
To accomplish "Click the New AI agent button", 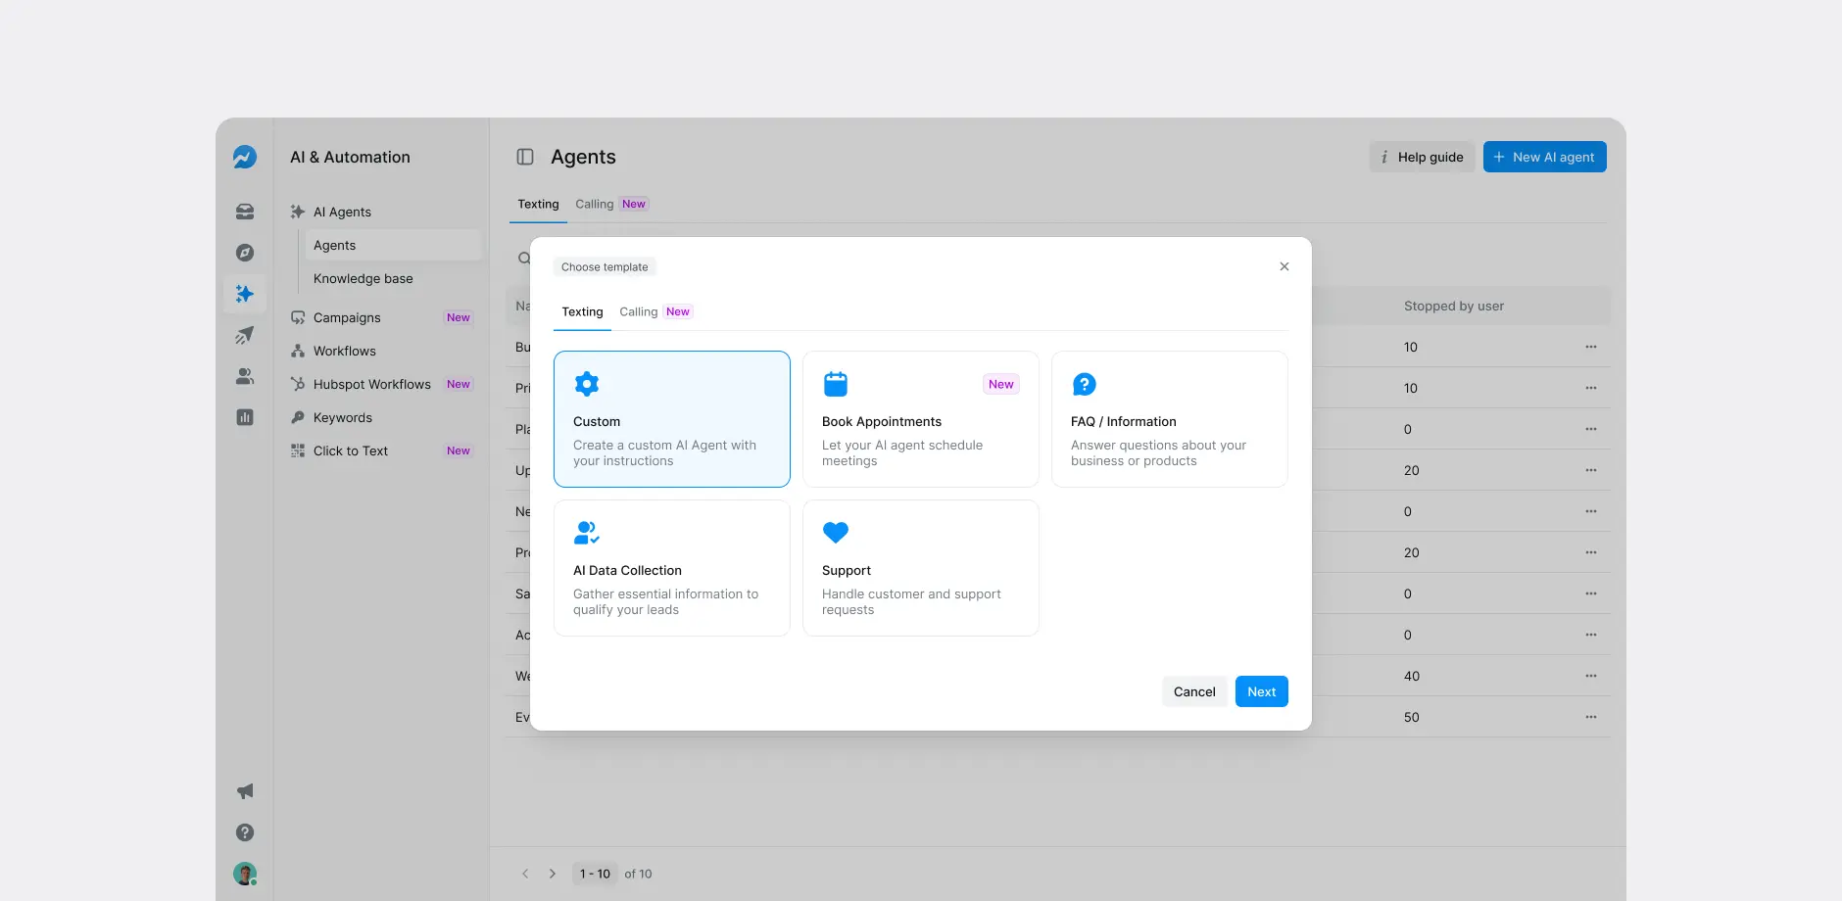I will click(1545, 157).
